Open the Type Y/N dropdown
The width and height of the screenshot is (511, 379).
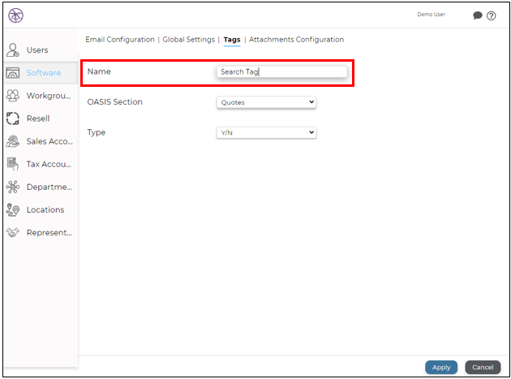267,133
